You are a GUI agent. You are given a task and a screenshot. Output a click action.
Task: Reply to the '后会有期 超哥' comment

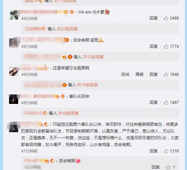pos(154,47)
